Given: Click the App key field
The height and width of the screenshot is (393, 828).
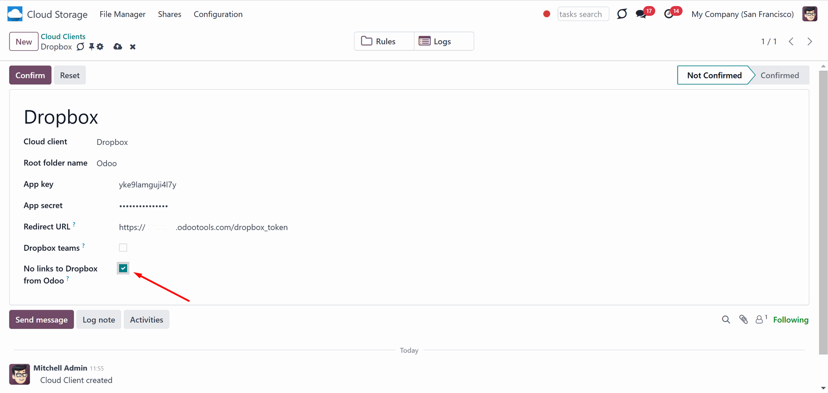Looking at the screenshot, I should [x=147, y=184].
